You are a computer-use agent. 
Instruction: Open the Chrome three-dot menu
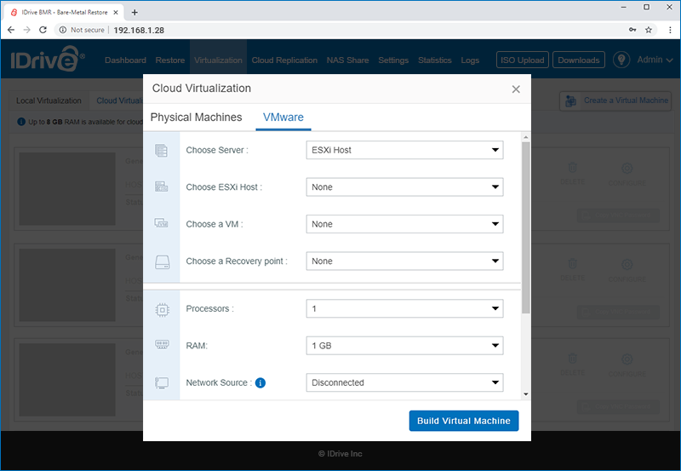pyautogui.click(x=670, y=30)
